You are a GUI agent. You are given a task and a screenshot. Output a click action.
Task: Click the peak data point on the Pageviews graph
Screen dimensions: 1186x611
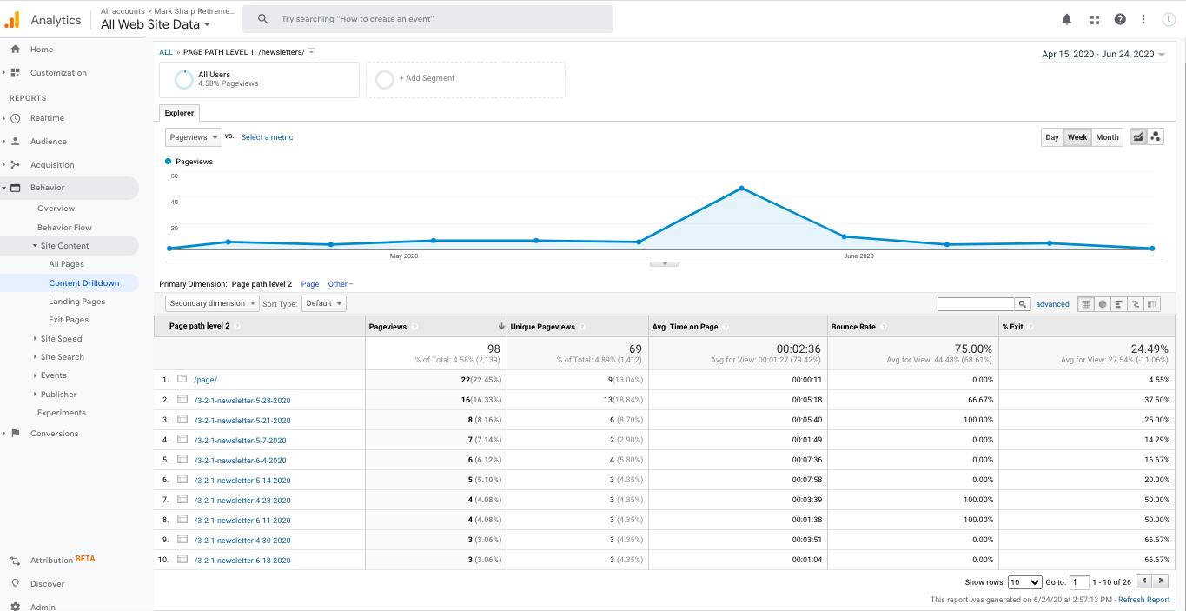tap(741, 188)
